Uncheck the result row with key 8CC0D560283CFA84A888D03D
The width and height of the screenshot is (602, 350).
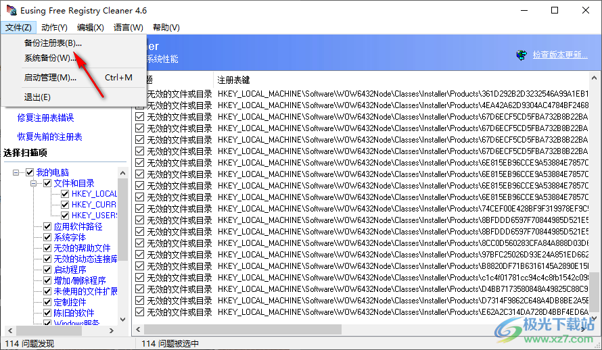click(140, 243)
